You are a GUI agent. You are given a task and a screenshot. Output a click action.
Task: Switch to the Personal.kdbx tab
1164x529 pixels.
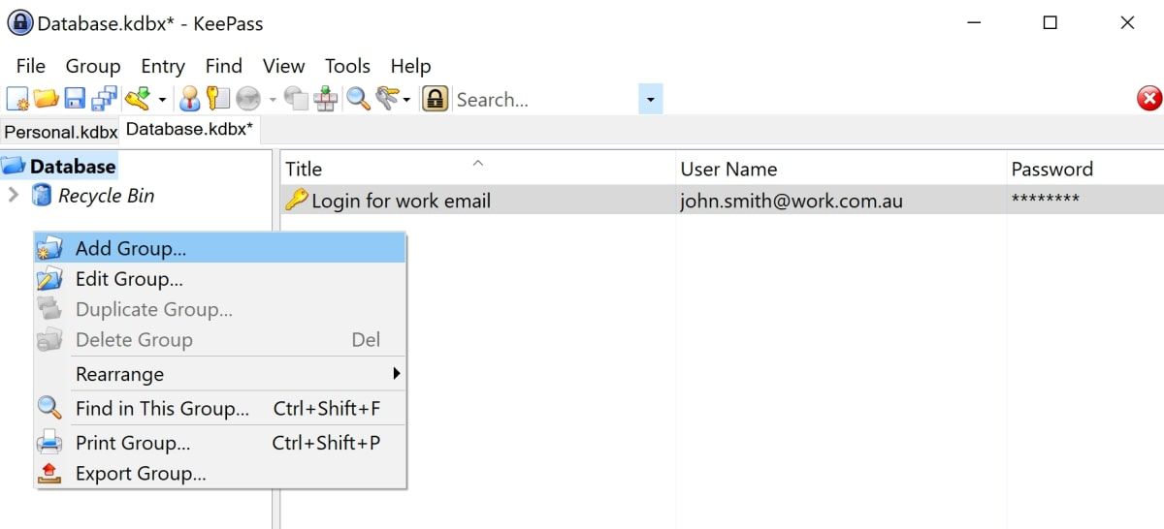[x=60, y=132]
